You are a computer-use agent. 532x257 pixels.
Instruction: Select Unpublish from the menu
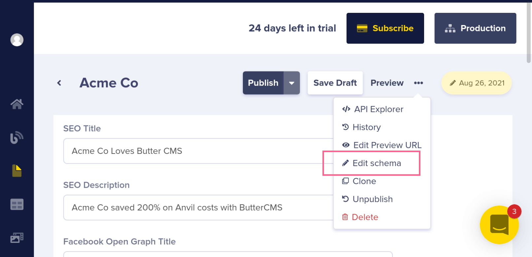(x=372, y=199)
